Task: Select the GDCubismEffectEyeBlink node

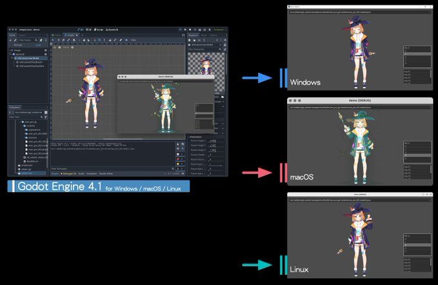Action: (x=30, y=66)
